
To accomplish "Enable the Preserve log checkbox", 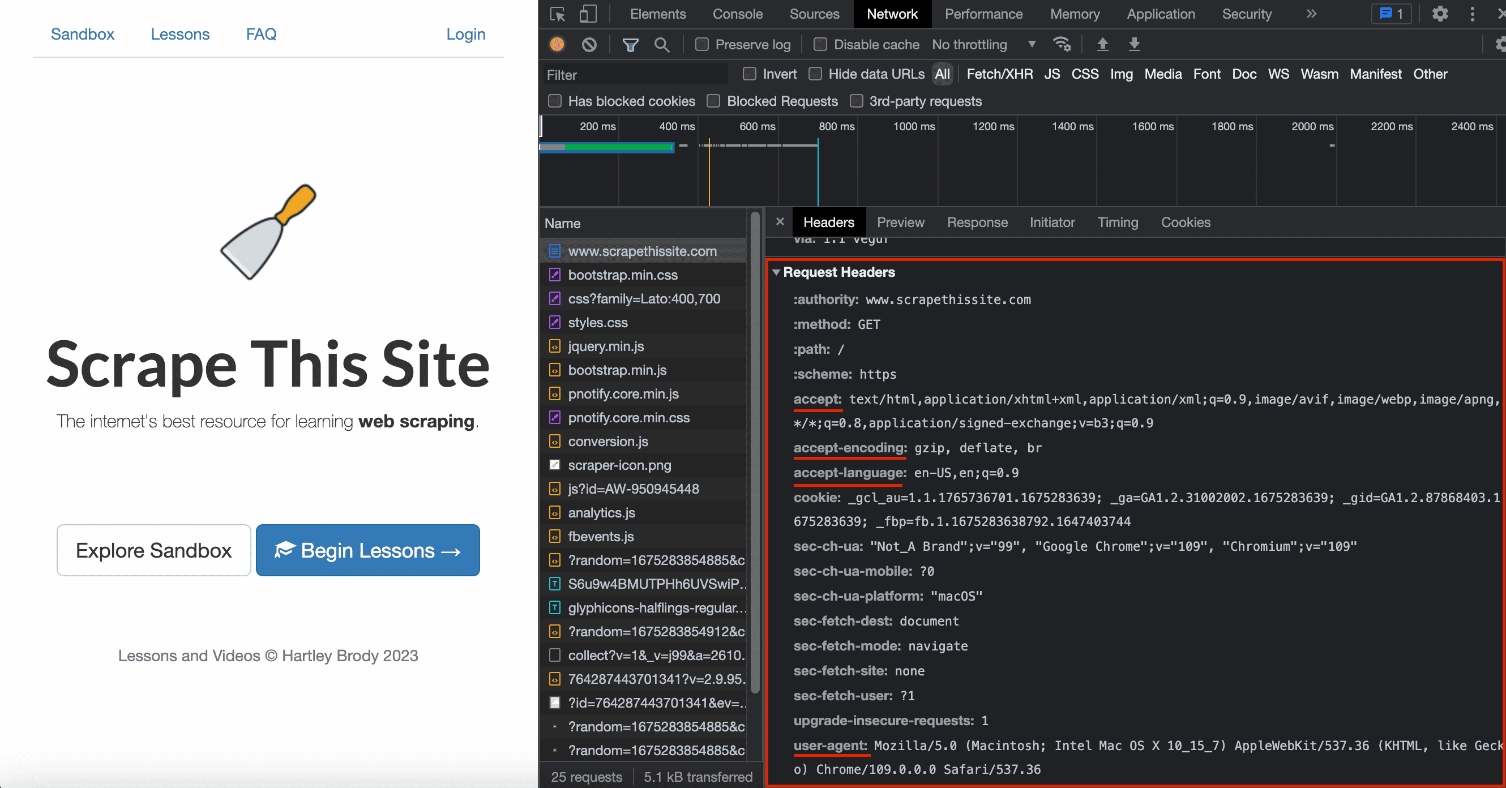I will 702,44.
